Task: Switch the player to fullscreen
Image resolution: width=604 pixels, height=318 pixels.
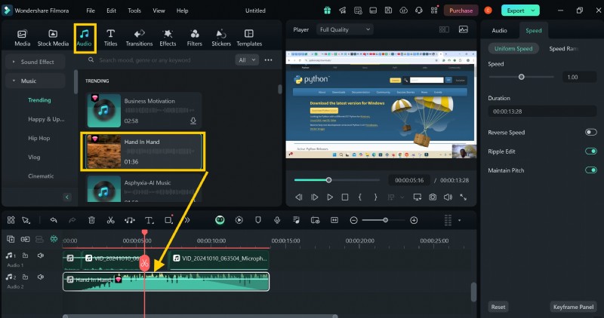Action: click(464, 197)
